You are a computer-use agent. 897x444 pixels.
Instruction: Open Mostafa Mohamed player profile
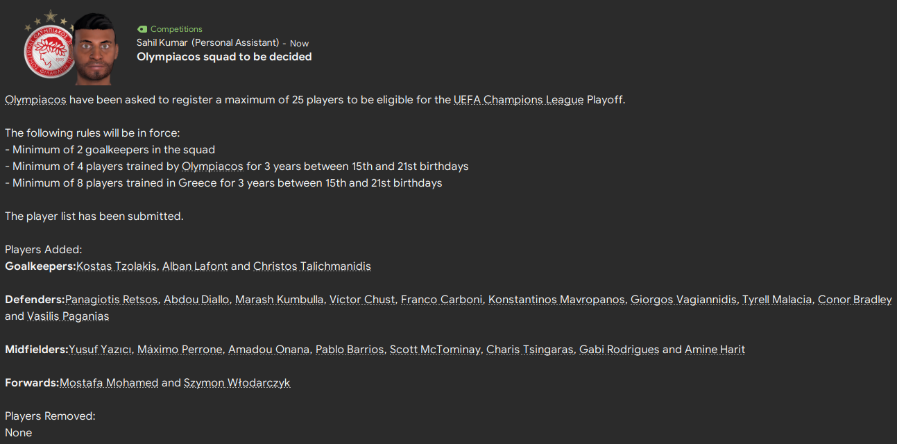coord(109,383)
